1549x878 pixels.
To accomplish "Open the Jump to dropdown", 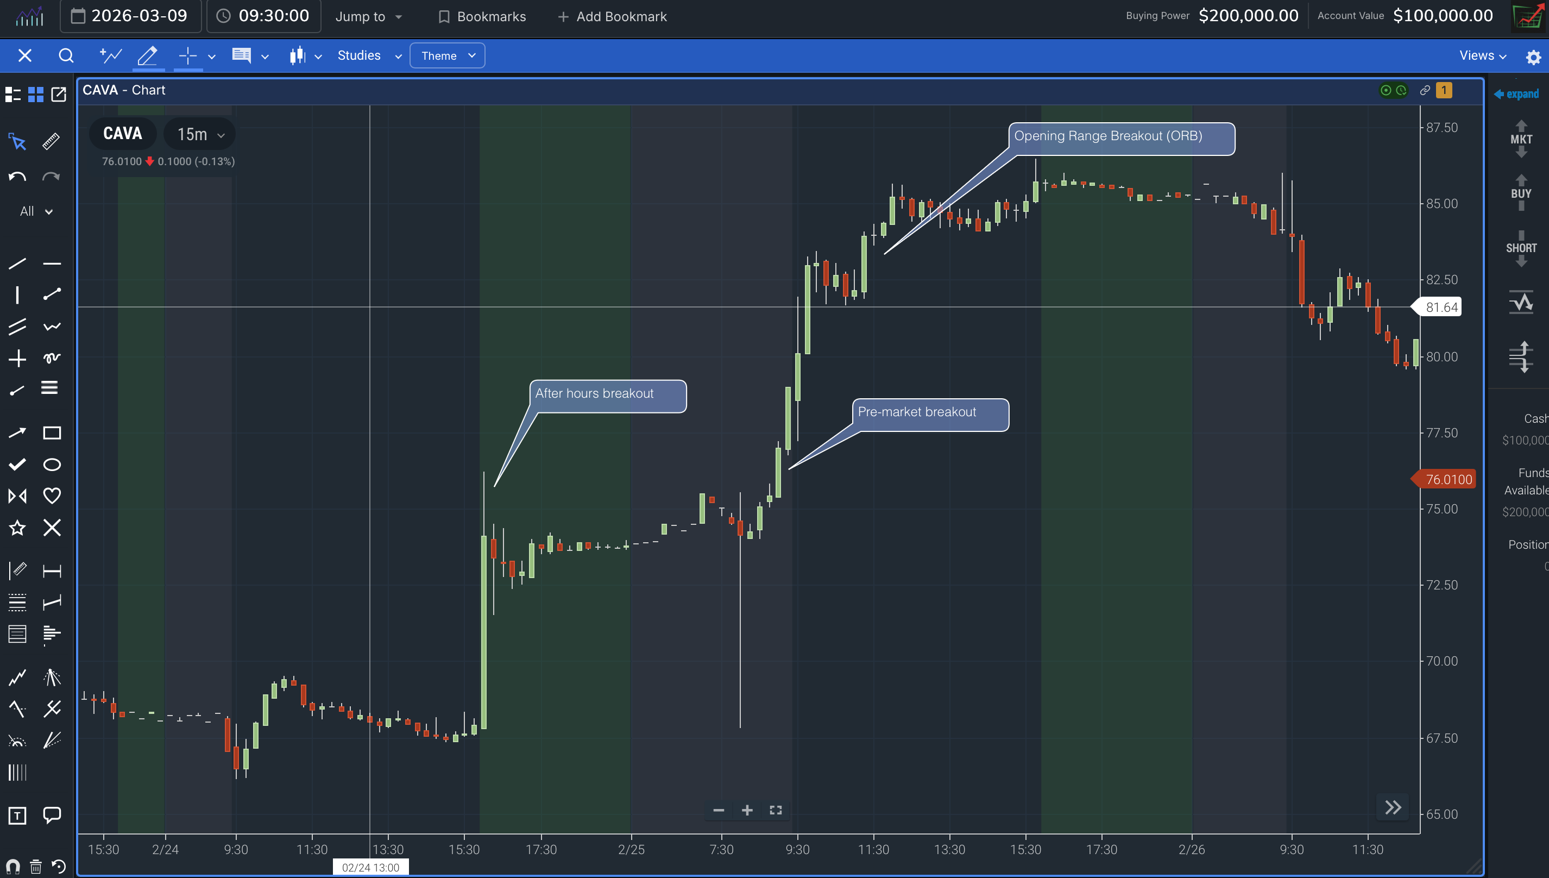I will [368, 16].
